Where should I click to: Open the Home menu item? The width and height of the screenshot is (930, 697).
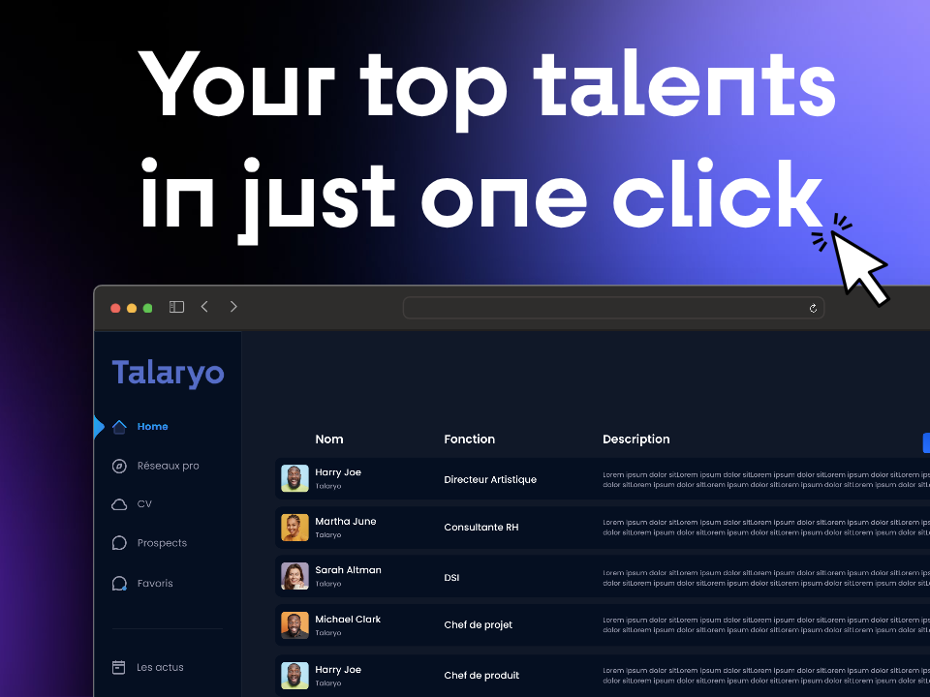tap(152, 427)
